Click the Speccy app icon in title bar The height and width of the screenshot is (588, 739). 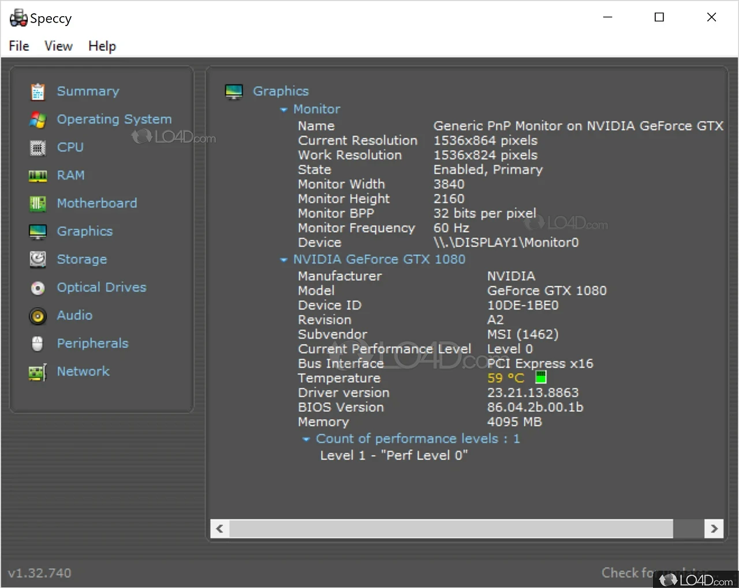18,18
